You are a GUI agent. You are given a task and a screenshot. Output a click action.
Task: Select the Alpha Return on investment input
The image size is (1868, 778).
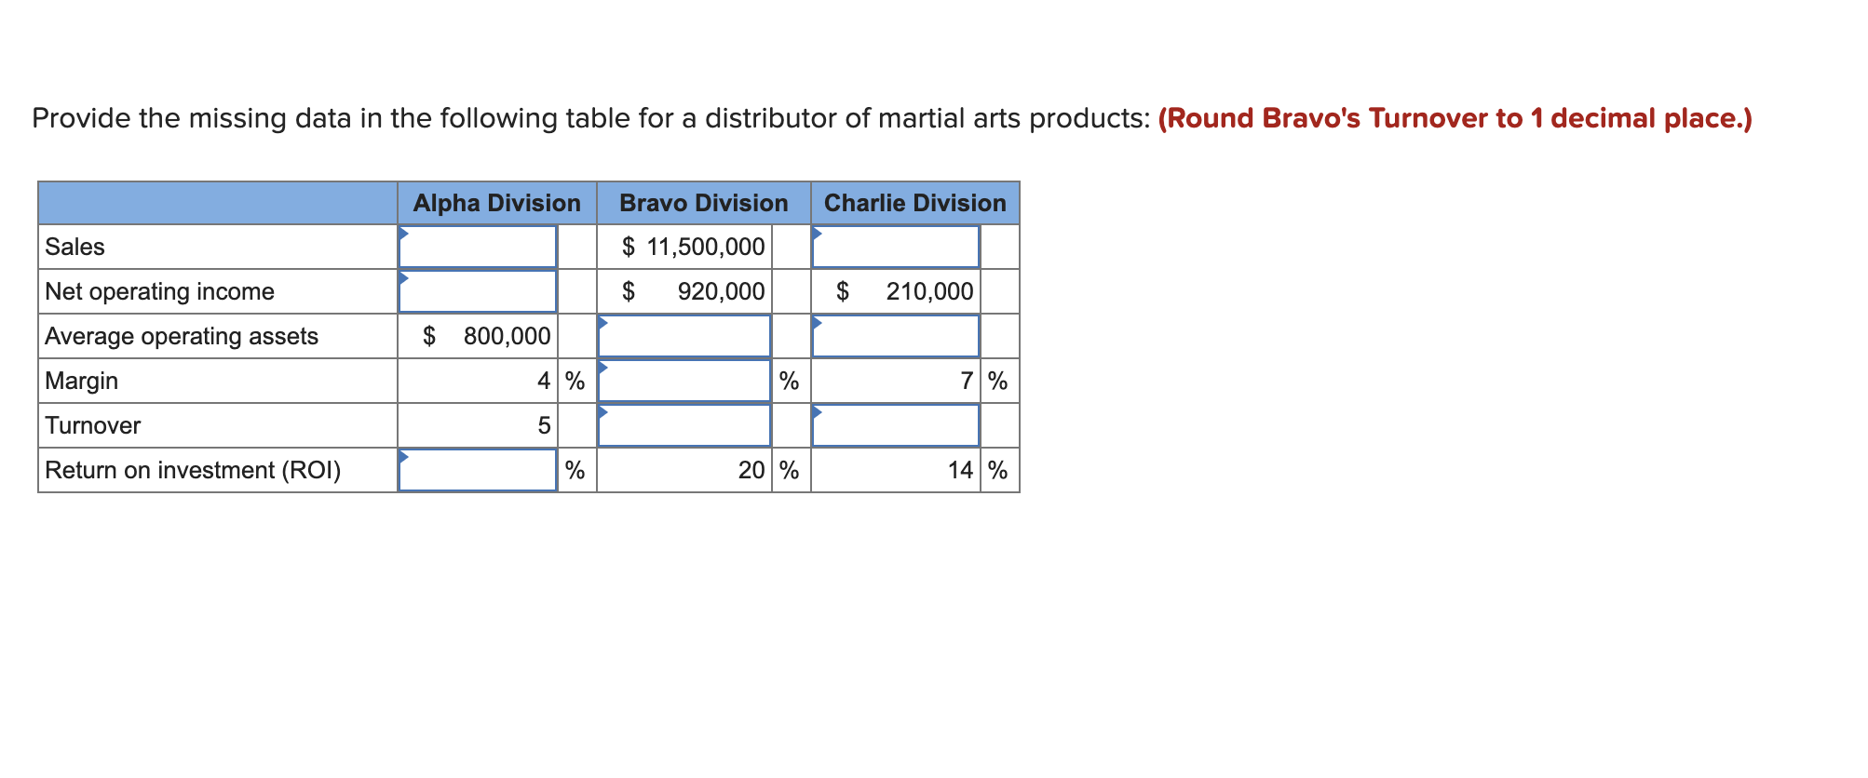(x=477, y=471)
